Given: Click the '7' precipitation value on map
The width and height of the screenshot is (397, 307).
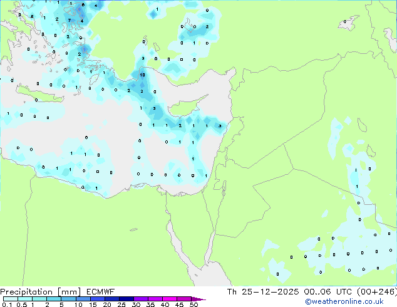Looking at the screenshot, I should coord(70,21).
